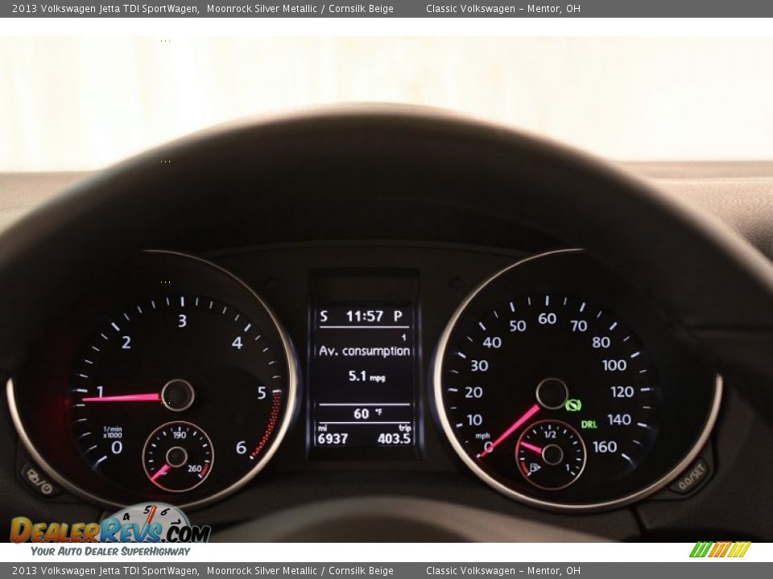
Task: Click the fuel pump icon on fuel gauge
Action: [533, 466]
